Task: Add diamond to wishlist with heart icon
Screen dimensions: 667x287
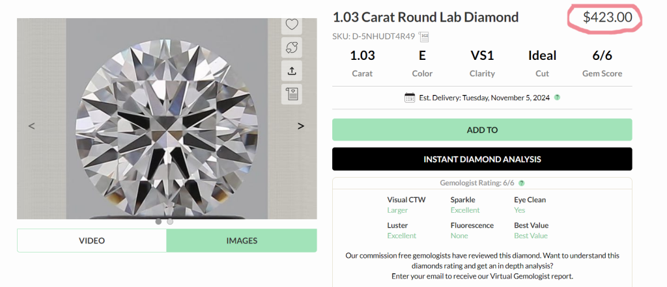Action: 292,25
